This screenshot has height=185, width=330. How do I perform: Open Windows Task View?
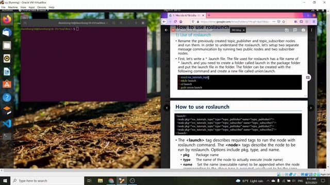click(x=89, y=180)
